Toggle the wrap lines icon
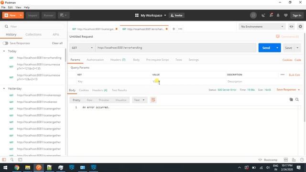Screen dimensions: 306x172 [153, 100]
